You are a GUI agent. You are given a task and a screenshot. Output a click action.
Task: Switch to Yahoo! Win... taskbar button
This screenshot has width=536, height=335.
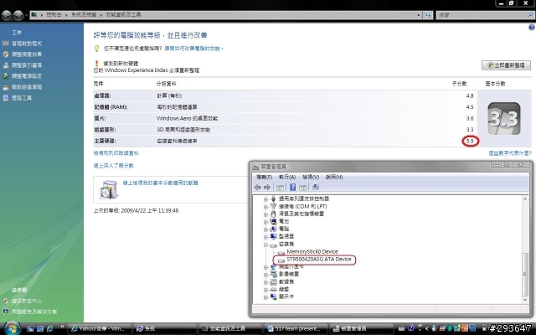pyautogui.click(x=100, y=328)
